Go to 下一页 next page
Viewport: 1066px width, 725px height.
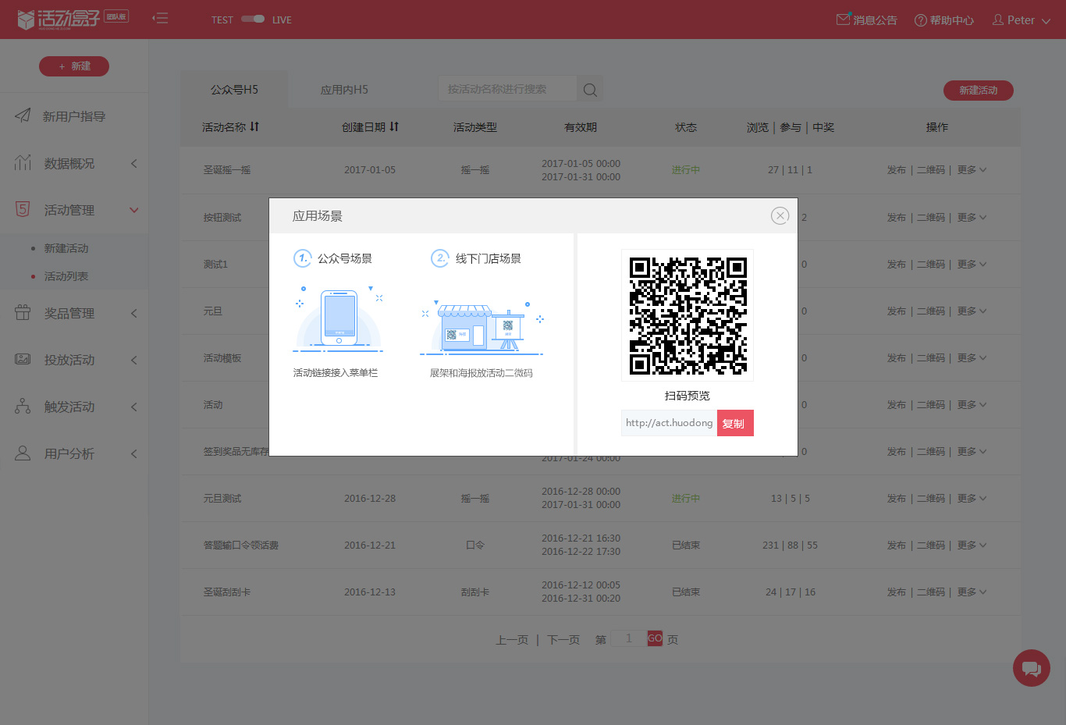tap(563, 640)
